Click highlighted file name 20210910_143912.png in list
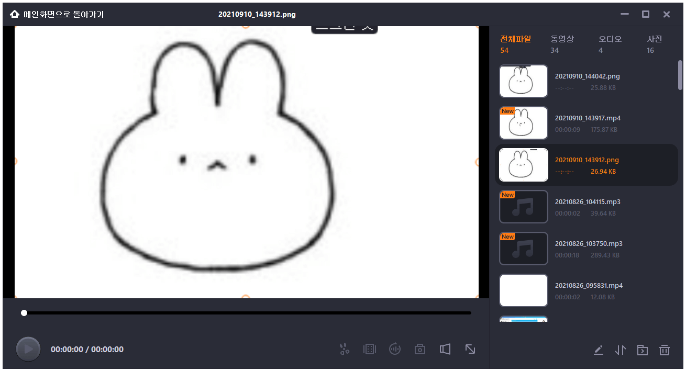Image resolution: width=686 pixels, height=371 pixels. coord(587,160)
